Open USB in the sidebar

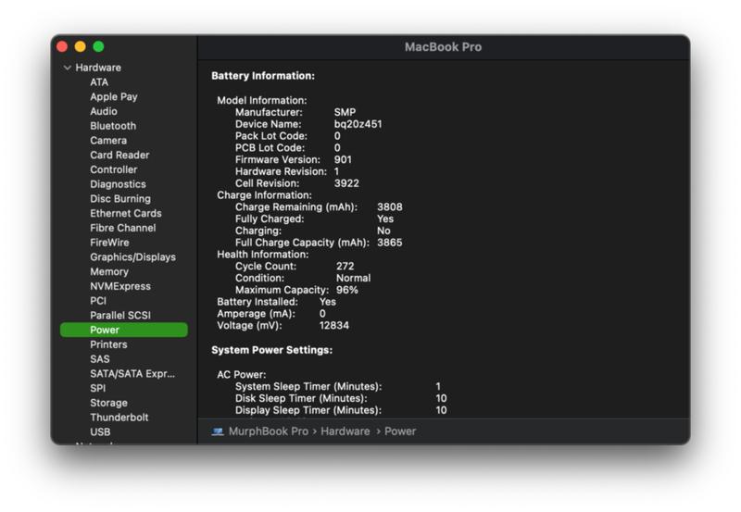[100, 432]
